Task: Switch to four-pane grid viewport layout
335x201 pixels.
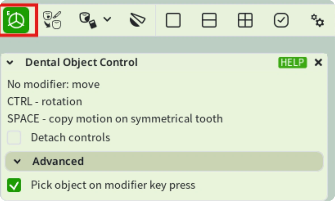Action: click(245, 20)
